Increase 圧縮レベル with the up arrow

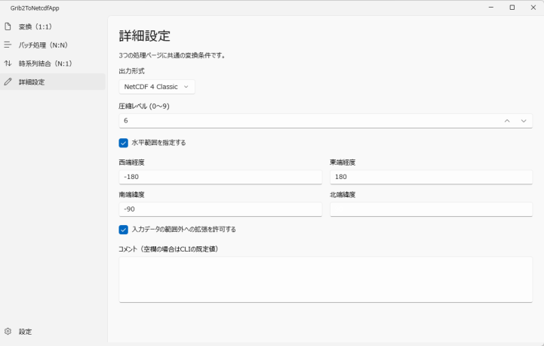(507, 121)
